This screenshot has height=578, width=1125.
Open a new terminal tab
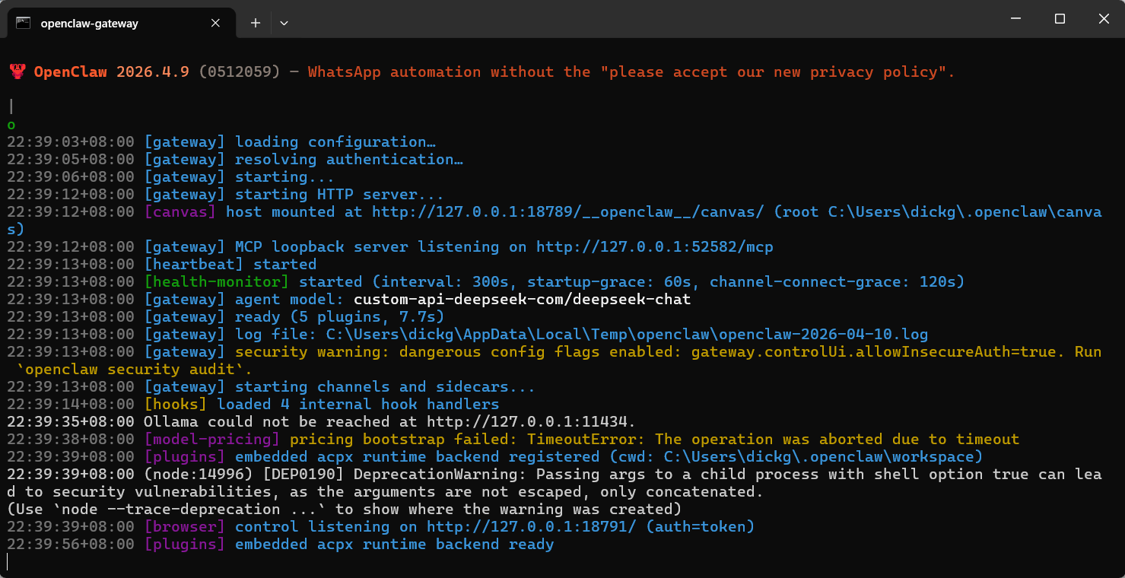[x=256, y=23]
